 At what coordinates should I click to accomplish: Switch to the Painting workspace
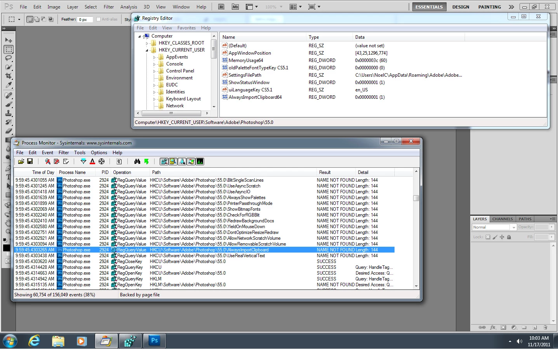(x=489, y=7)
